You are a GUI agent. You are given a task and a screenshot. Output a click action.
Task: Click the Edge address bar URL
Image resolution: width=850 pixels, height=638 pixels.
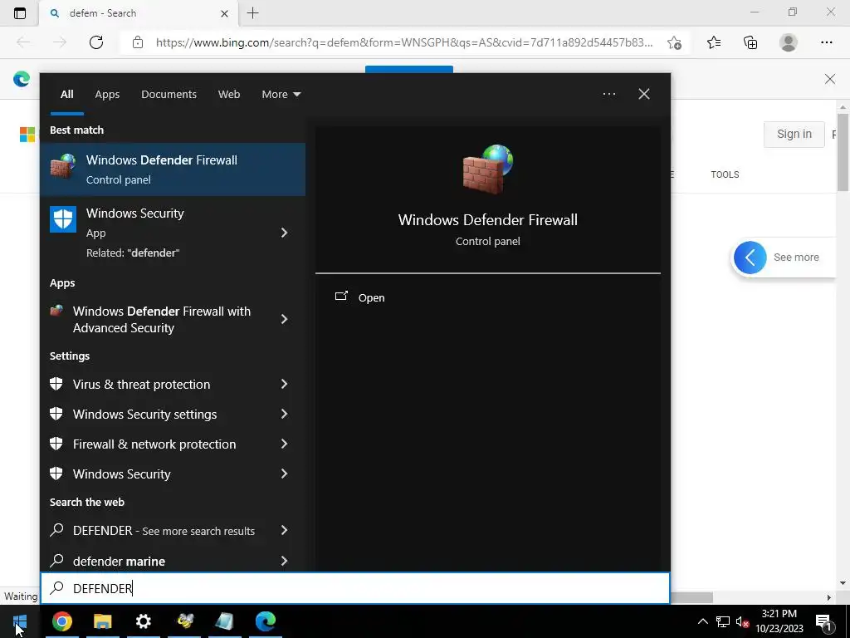click(404, 42)
